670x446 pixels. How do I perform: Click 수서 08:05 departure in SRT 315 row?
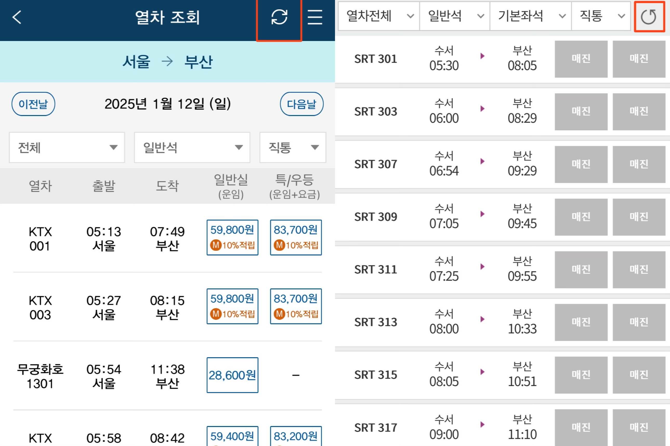pyautogui.click(x=444, y=375)
